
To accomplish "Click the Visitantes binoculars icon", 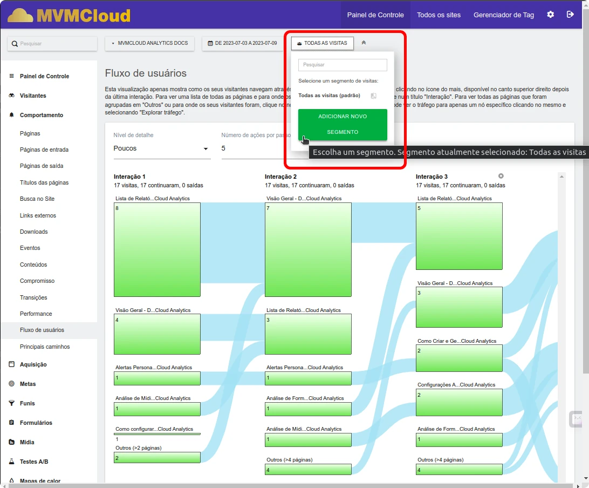I will point(12,96).
